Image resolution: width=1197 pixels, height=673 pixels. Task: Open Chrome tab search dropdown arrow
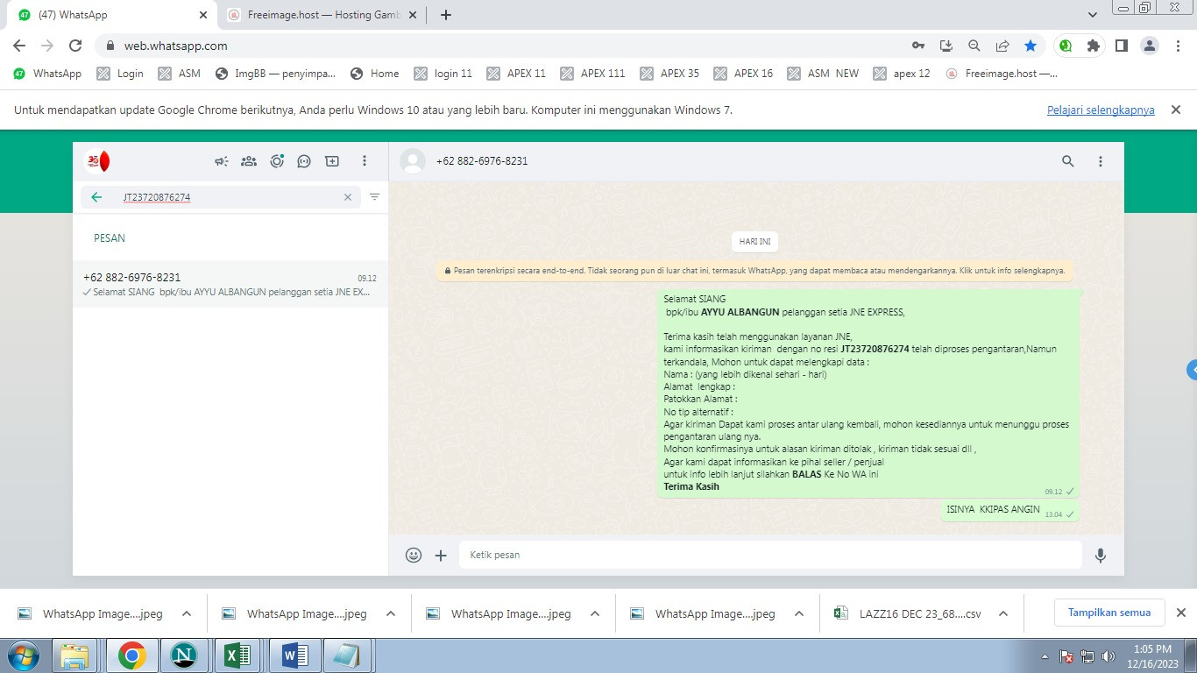(1092, 15)
